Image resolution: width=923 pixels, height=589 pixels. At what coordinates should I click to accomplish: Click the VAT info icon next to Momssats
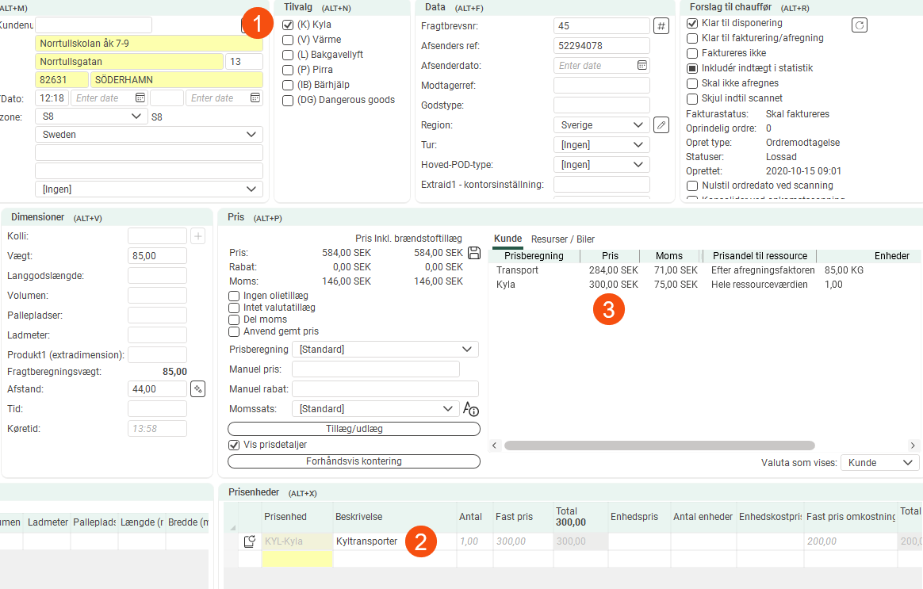[471, 409]
